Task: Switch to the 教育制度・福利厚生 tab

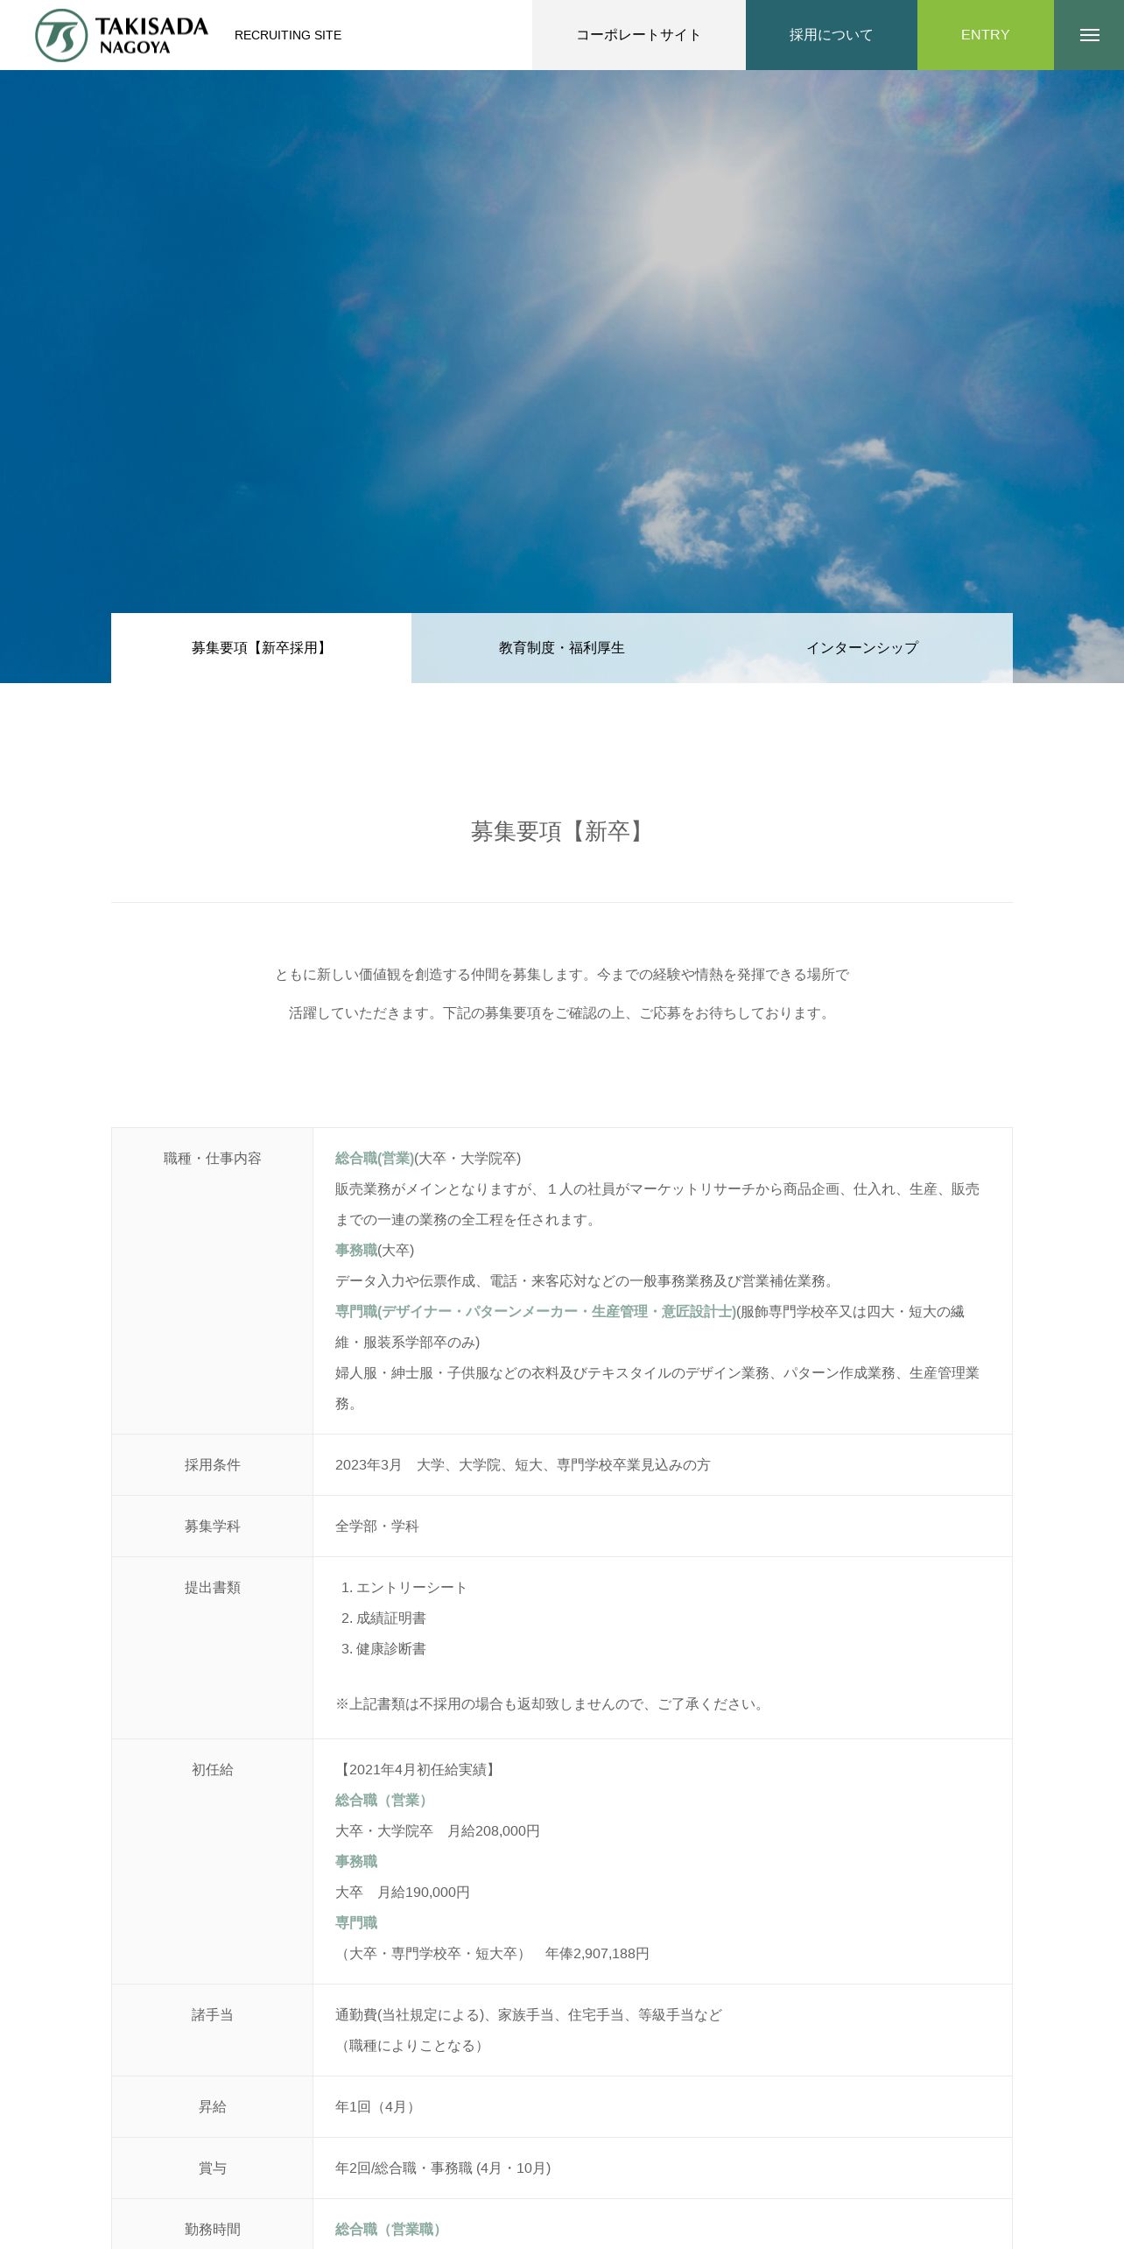Action: tap(562, 648)
